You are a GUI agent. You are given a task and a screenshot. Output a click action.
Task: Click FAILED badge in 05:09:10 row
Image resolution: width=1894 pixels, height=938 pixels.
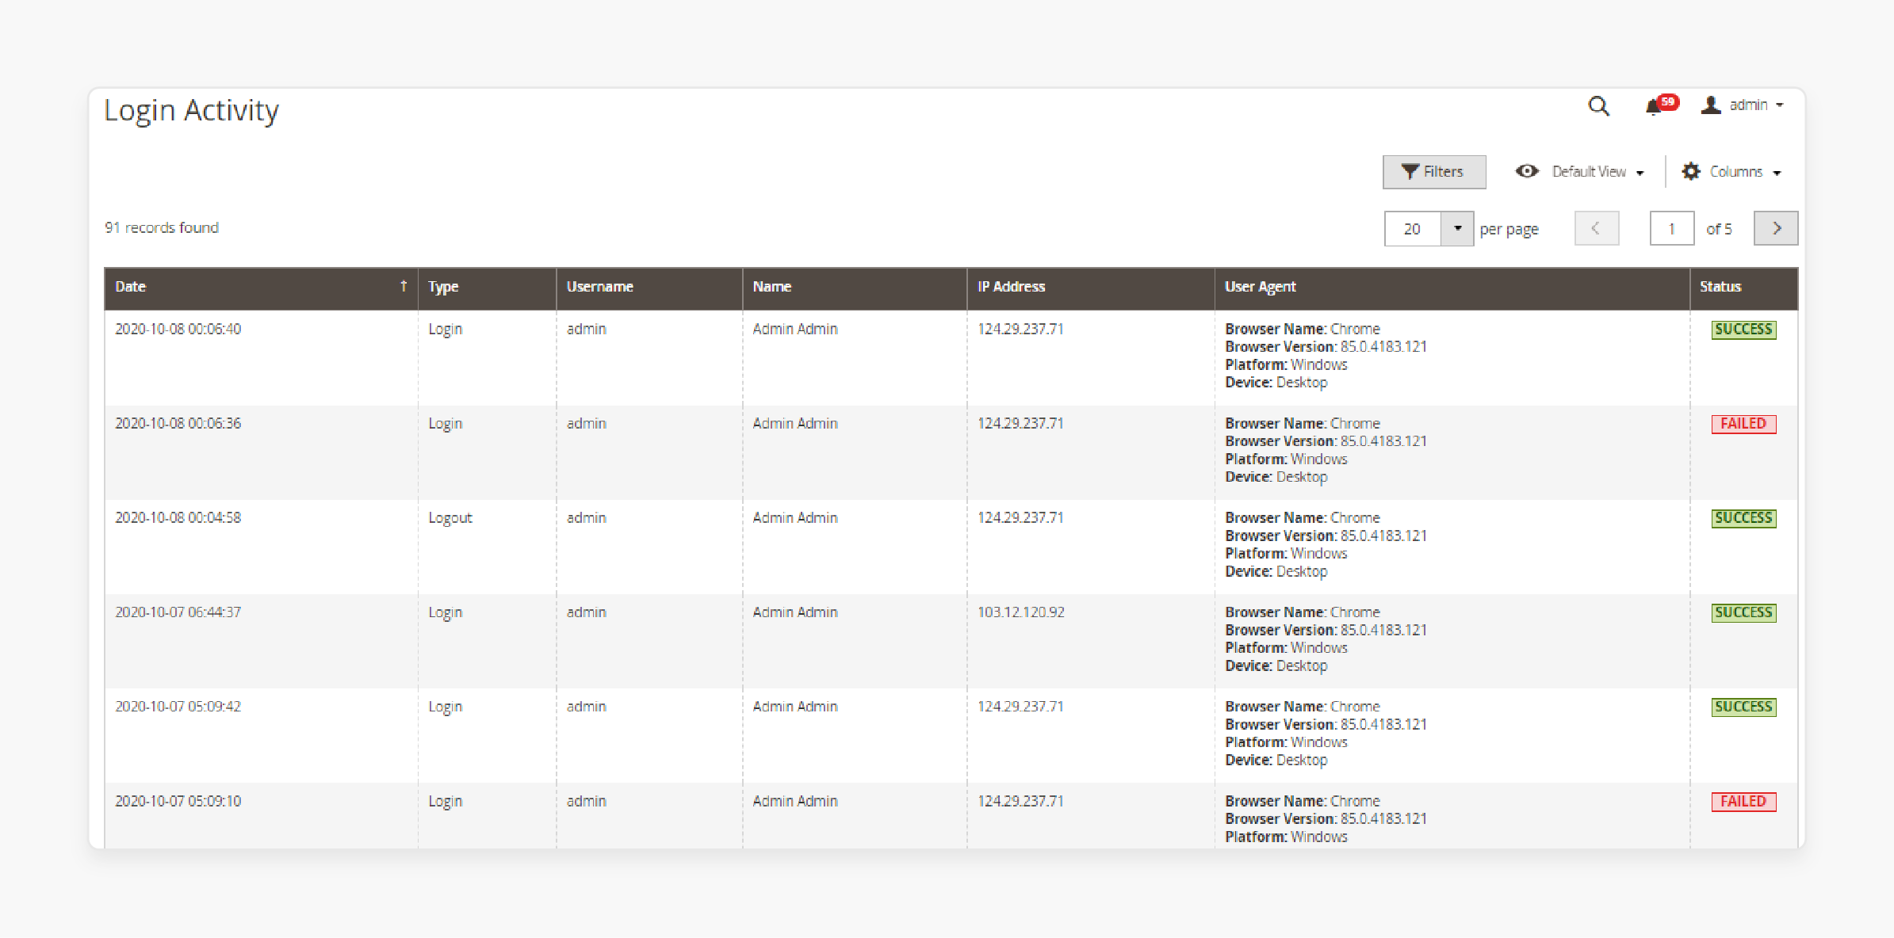coord(1743,802)
